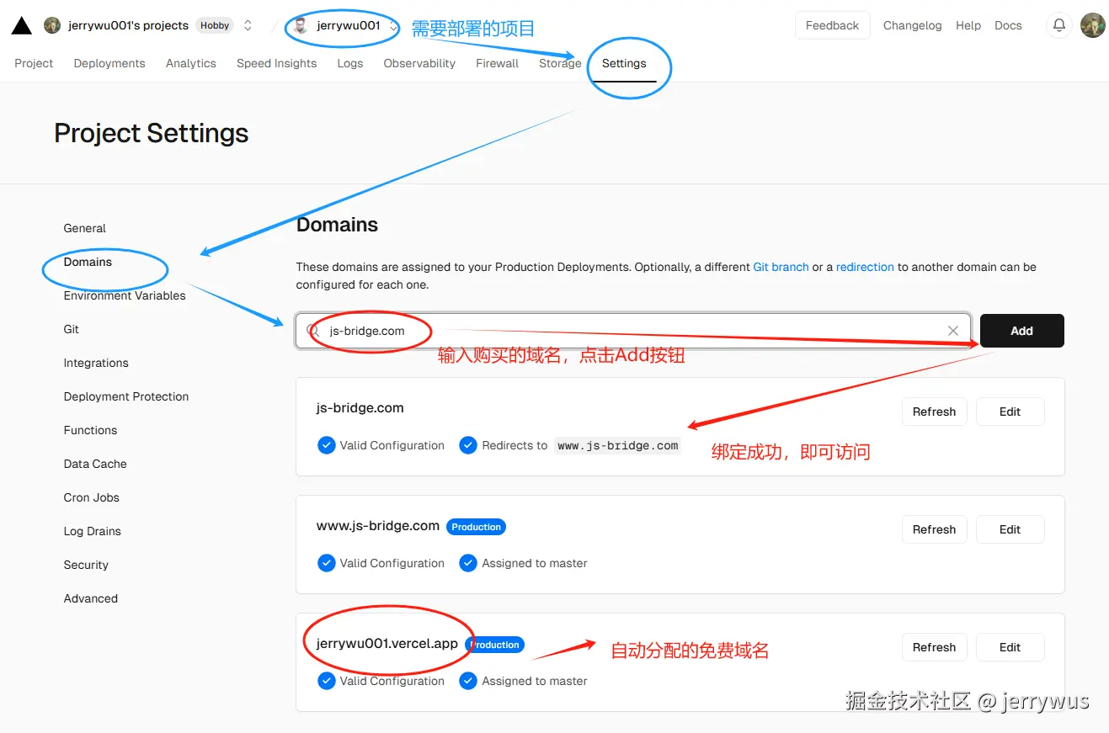The width and height of the screenshot is (1109, 733).
Task: Open the user avatar menu at top right
Action: click(x=1093, y=25)
